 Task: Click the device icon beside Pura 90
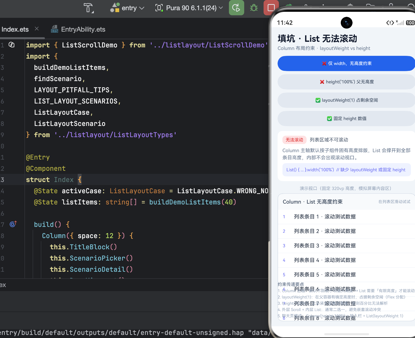coord(159,8)
